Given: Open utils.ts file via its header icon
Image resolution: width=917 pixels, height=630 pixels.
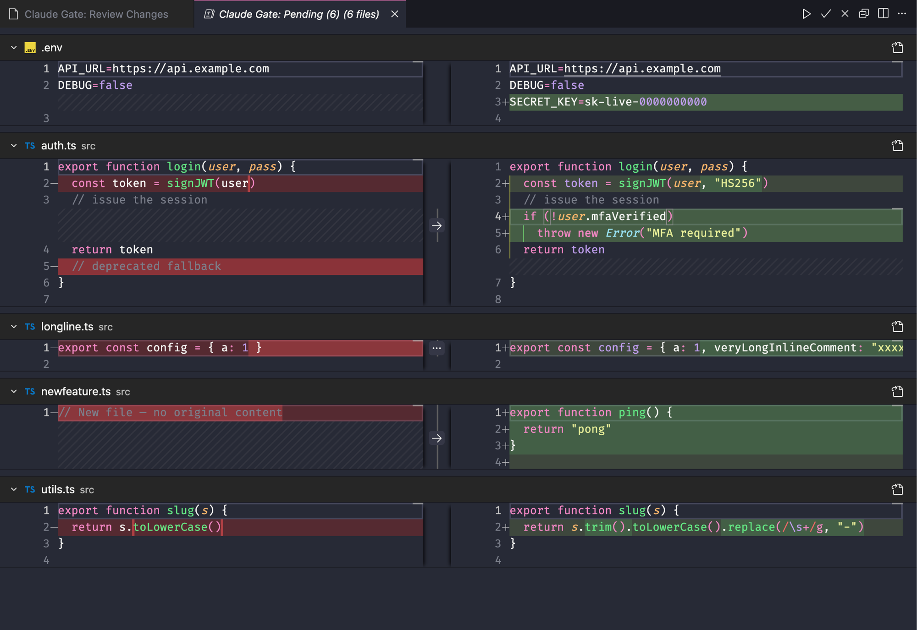Looking at the screenshot, I should pyautogui.click(x=897, y=489).
